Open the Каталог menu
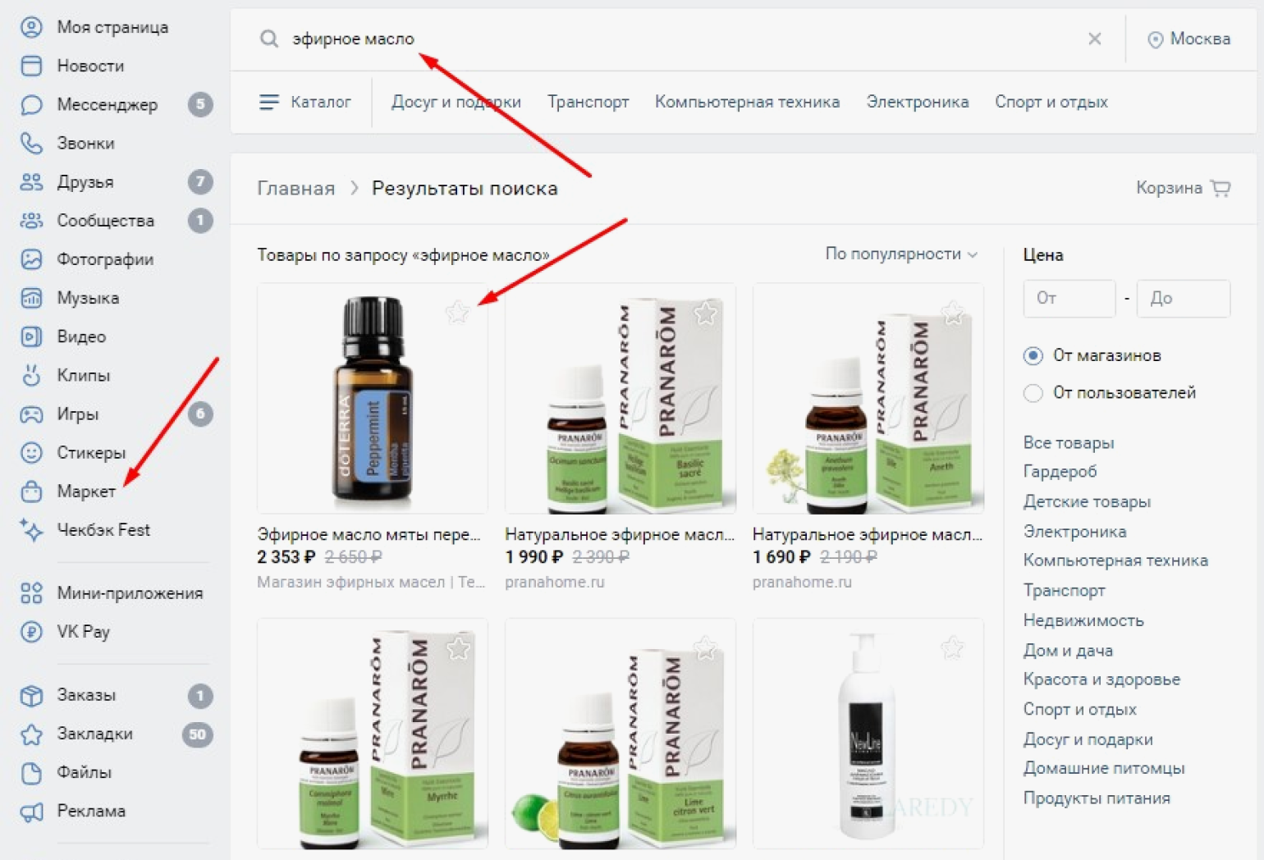Image resolution: width=1264 pixels, height=860 pixels. (x=305, y=102)
